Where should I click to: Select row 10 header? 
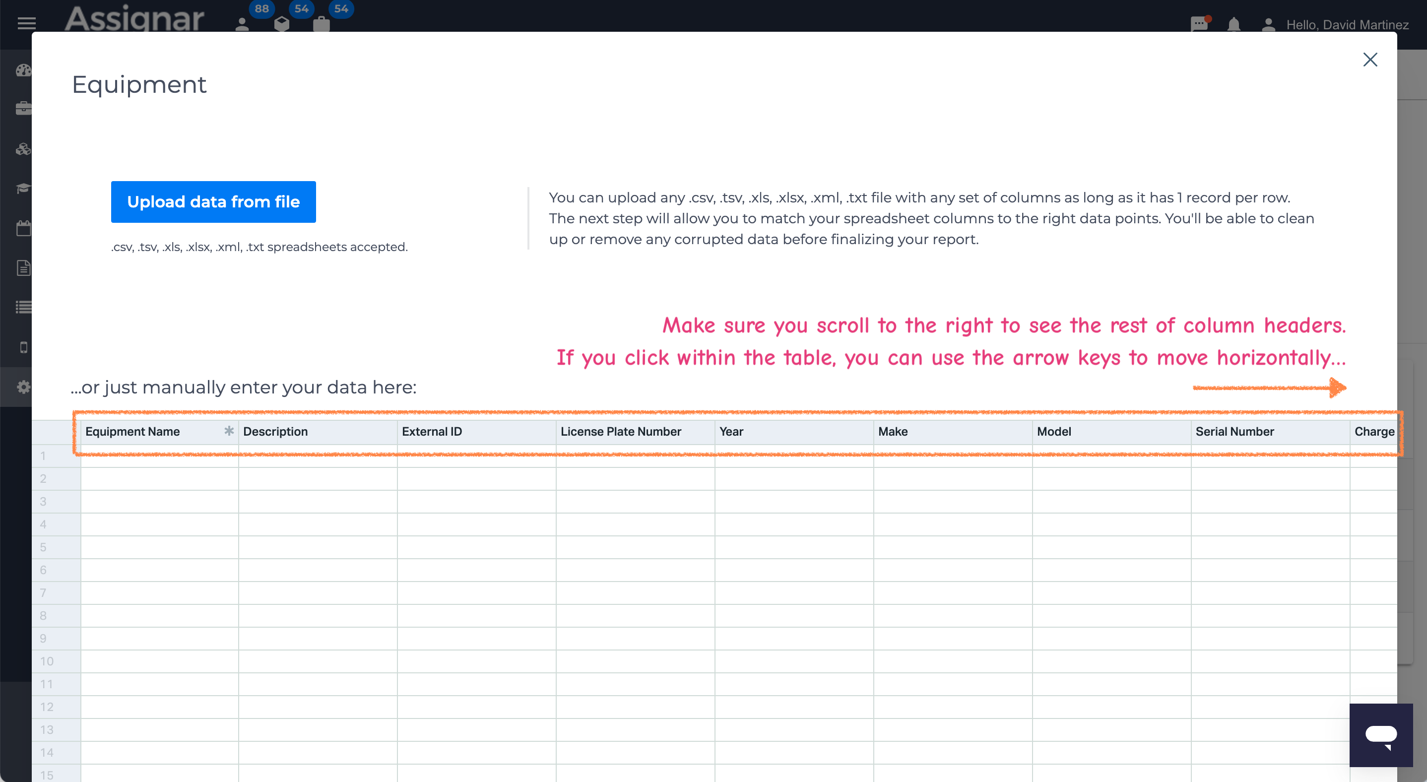(x=56, y=661)
